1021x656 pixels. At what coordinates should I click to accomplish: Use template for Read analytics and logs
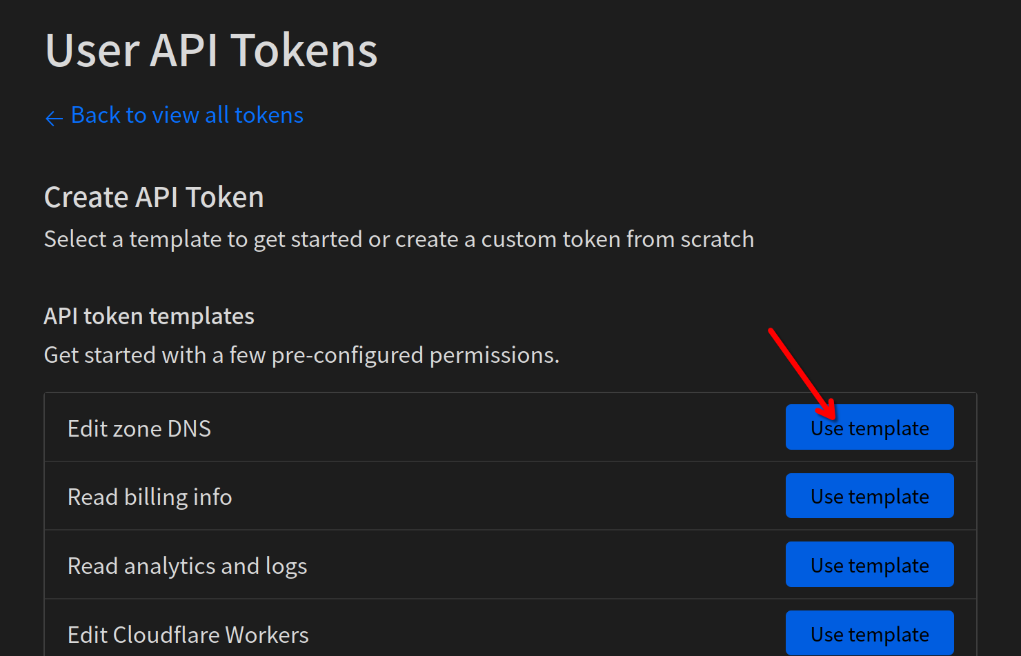869,565
